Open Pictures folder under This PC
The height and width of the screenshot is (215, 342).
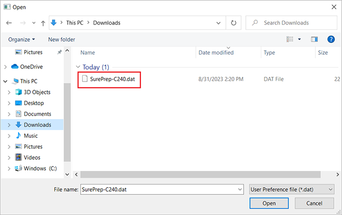33,146
